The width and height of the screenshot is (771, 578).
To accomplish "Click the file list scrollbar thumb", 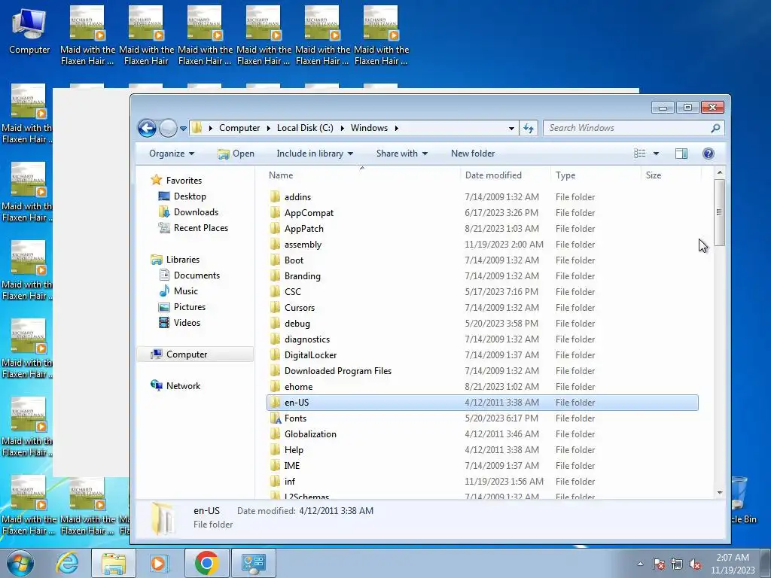I will pyautogui.click(x=719, y=212).
